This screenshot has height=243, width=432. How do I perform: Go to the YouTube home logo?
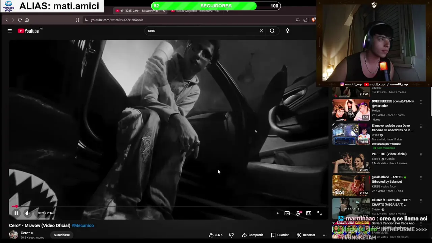[x=29, y=31]
